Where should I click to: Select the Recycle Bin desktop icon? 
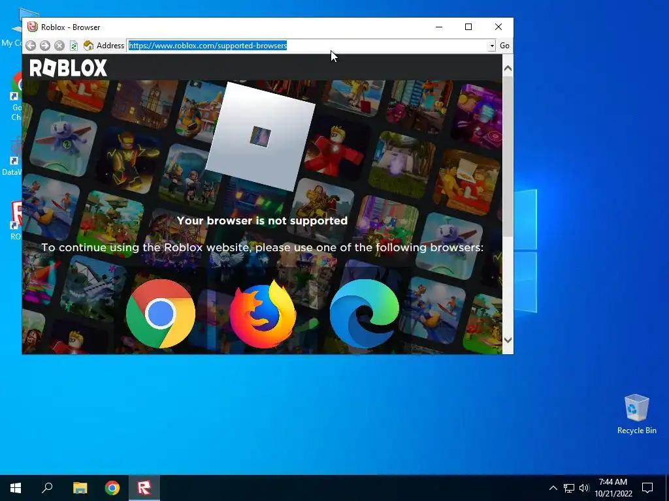(x=636, y=414)
